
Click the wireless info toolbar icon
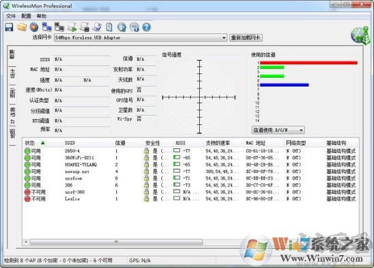tap(134, 27)
